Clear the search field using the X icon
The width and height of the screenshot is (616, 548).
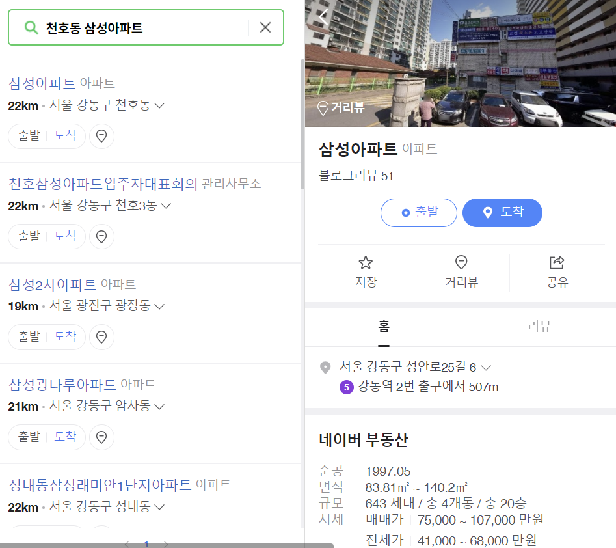tap(265, 27)
